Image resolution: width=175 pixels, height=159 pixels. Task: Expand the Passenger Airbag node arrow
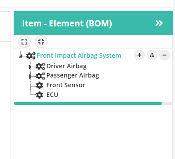tap(30, 77)
